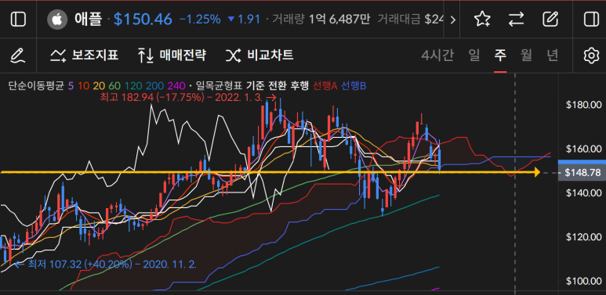Select the drawing pen tool
The height and width of the screenshot is (295, 606).
pyautogui.click(x=18, y=56)
